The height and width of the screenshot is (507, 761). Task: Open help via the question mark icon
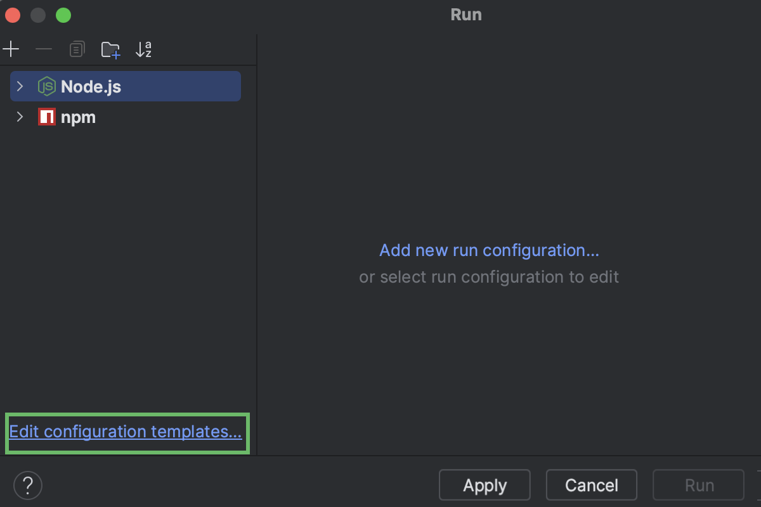tap(27, 485)
